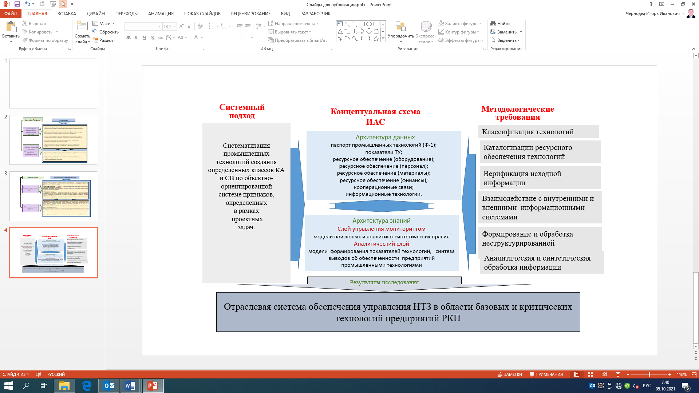Click zoom out minus button
The width and height of the screenshot is (699, 393).
628,374
